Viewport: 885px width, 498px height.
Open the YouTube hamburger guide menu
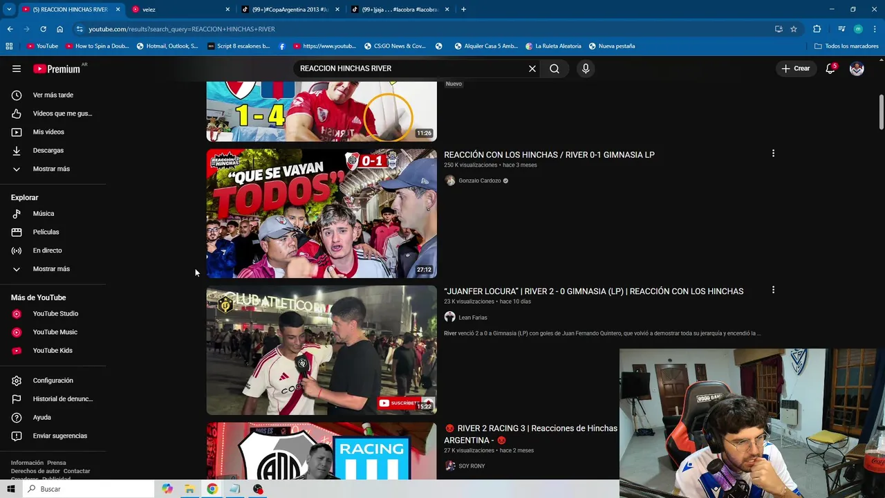17,68
